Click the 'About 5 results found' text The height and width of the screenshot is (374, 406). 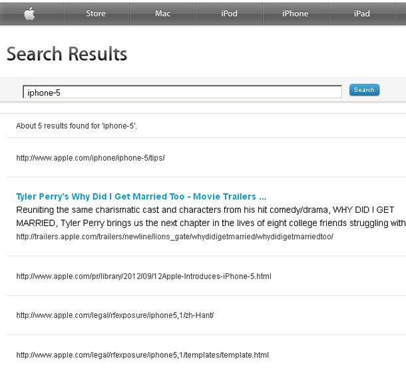pyautogui.click(x=77, y=126)
